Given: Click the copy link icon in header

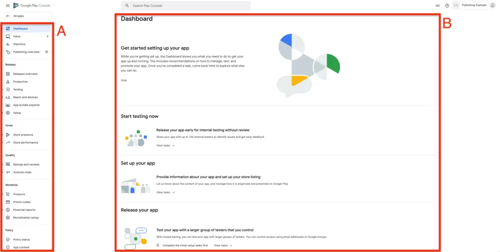Looking at the screenshot, I should 437,6.
